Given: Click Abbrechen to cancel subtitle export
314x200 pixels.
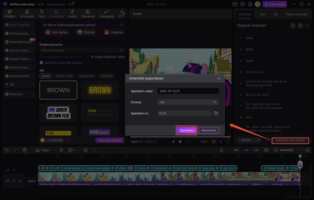Looking at the screenshot, I should pos(209,130).
